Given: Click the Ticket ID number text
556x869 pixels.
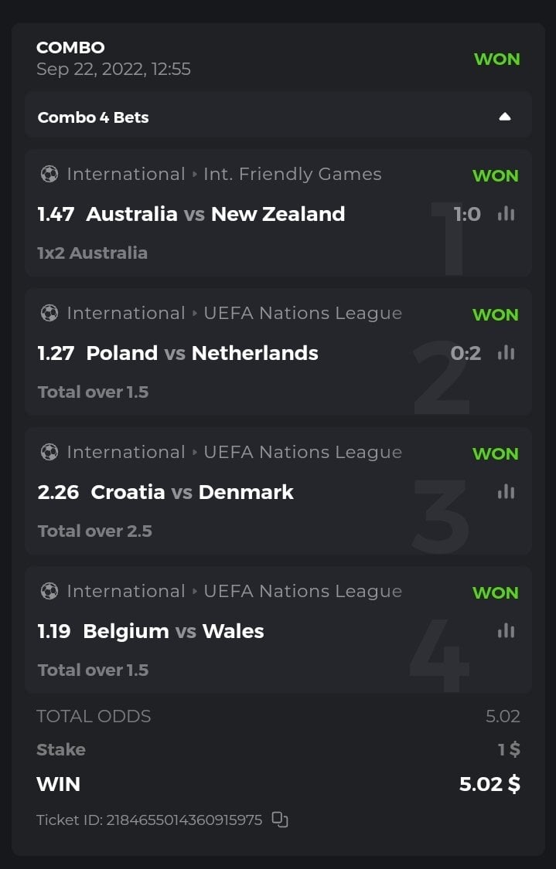Looking at the screenshot, I should 184,820.
